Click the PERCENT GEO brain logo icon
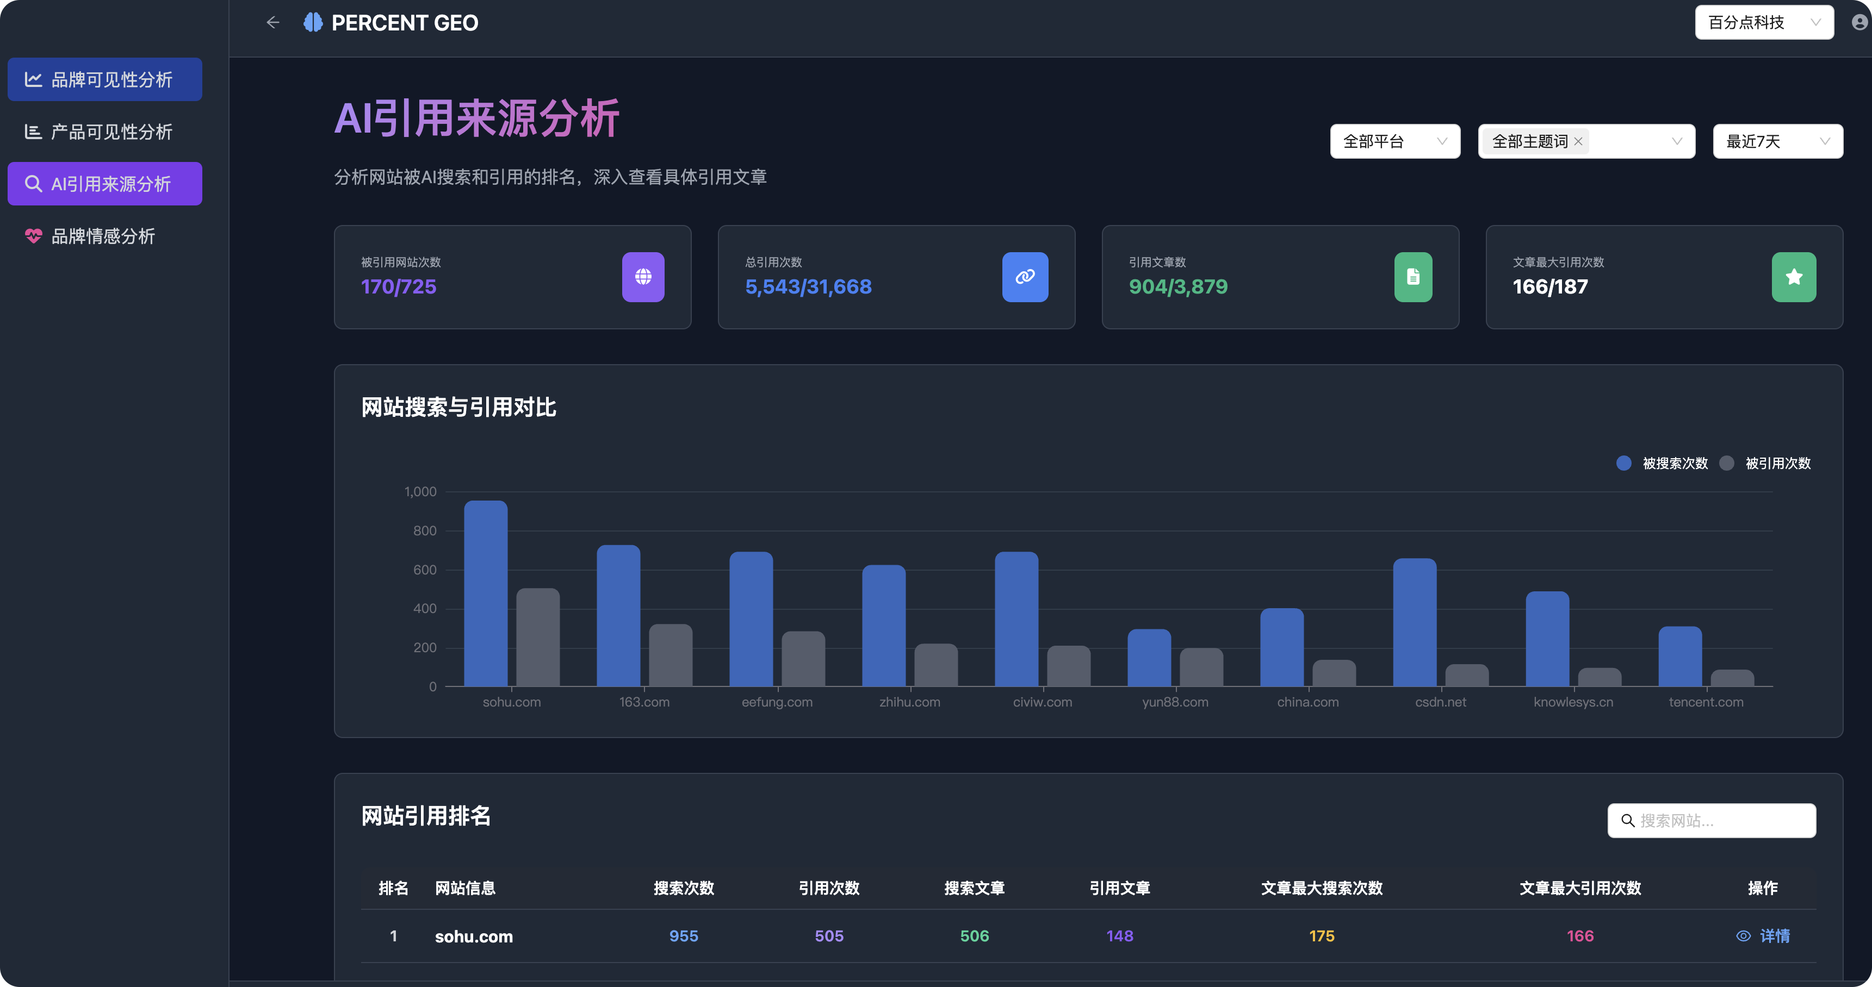 coord(313,22)
